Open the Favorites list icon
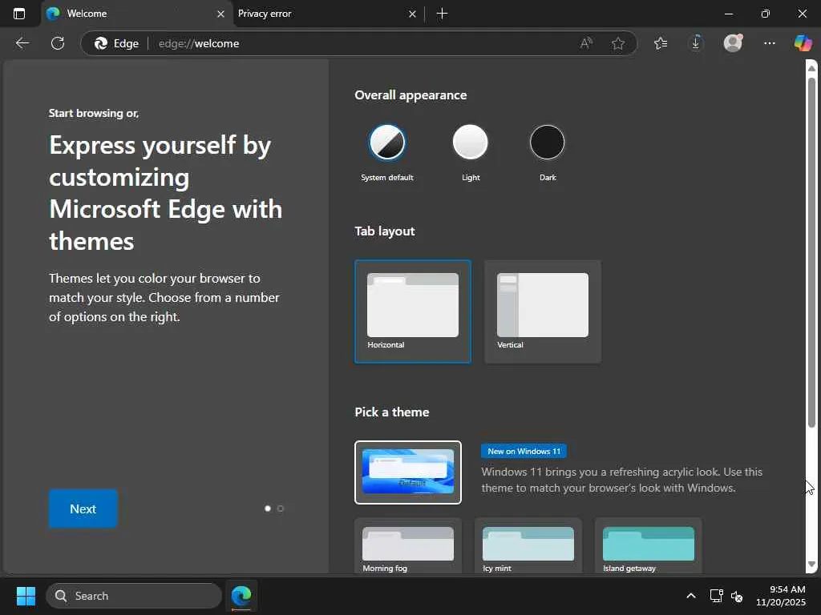Image resolution: width=821 pixels, height=615 pixels. tap(661, 43)
